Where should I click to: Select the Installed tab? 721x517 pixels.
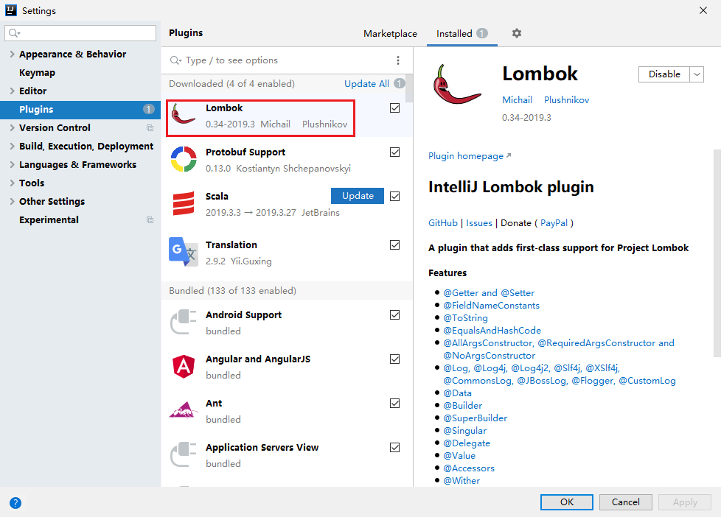[456, 33]
